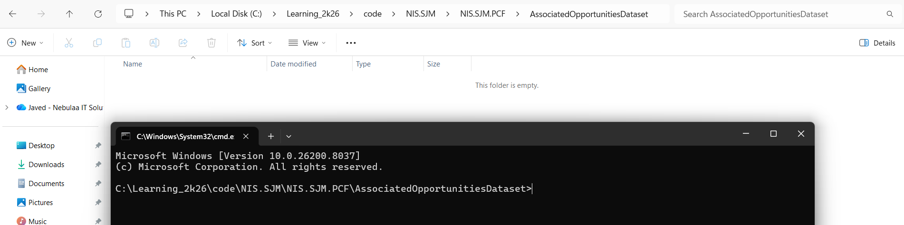This screenshot has width=904, height=225.
Task: Open the New item dropdown
Action: click(x=26, y=43)
